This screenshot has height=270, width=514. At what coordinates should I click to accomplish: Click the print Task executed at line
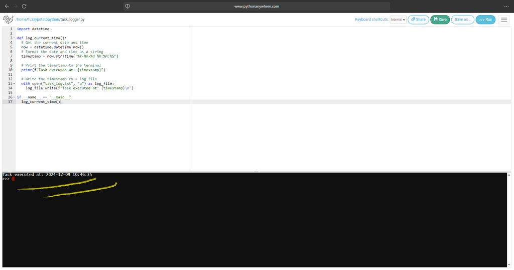[x=63, y=70]
